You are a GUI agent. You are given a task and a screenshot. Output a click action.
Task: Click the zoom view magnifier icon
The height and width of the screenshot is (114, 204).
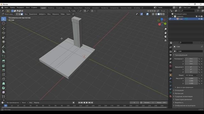tap(165, 29)
